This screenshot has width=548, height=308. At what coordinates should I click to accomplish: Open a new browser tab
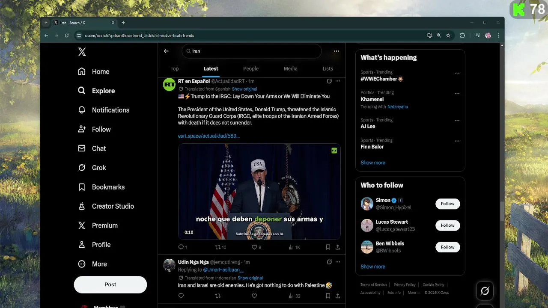(123, 23)
